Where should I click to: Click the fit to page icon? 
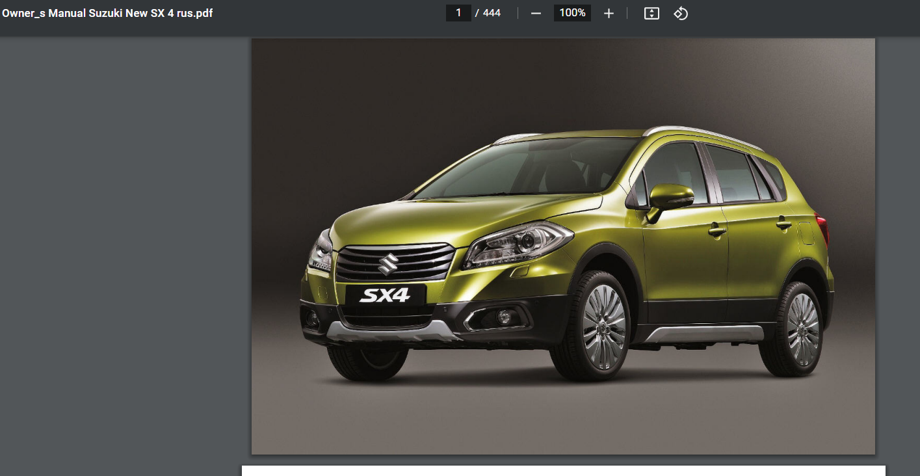click(651, 13)
